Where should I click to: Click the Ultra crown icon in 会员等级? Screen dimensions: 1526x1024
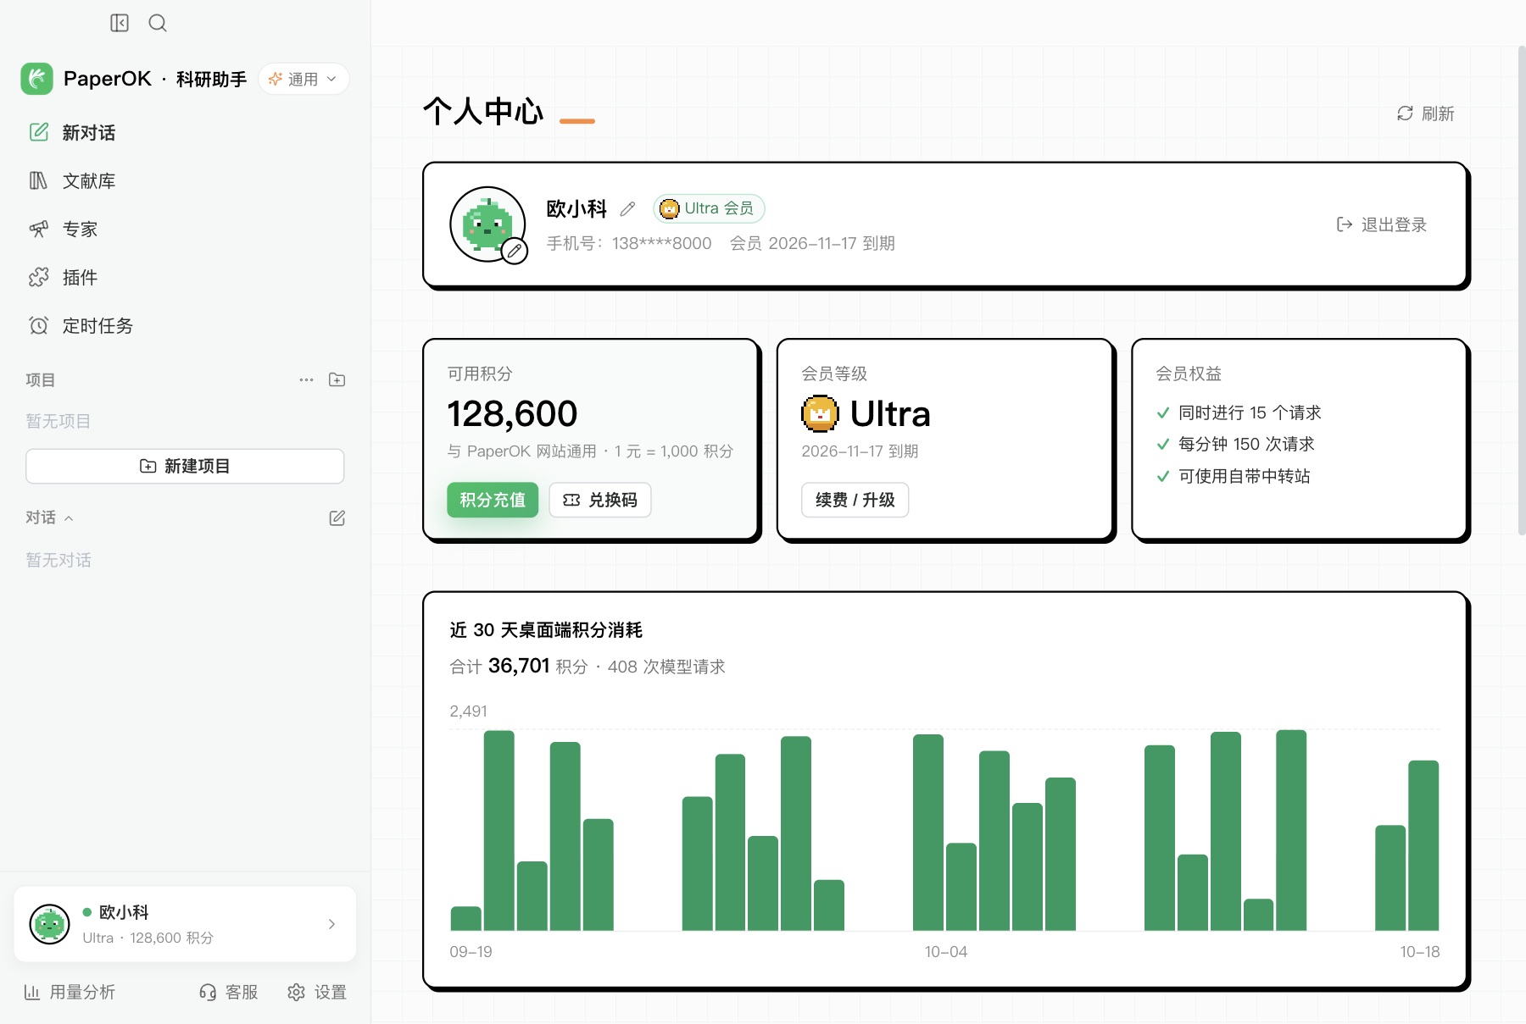(820, 413)
